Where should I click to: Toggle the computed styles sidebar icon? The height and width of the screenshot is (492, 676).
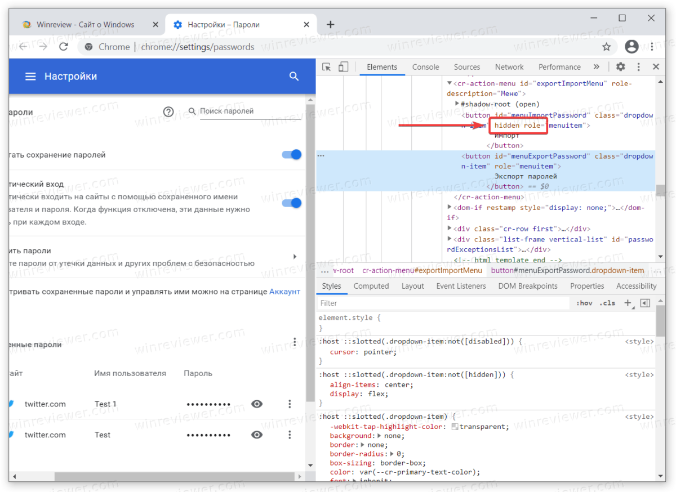coord(645,303)
